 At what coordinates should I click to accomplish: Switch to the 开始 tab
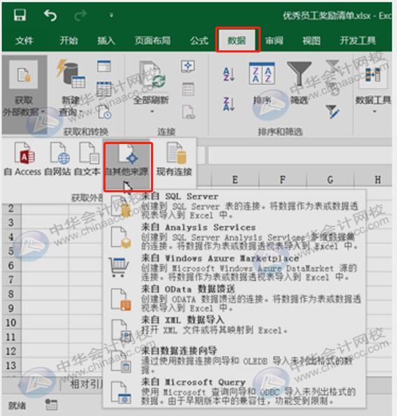pos(68,41)
